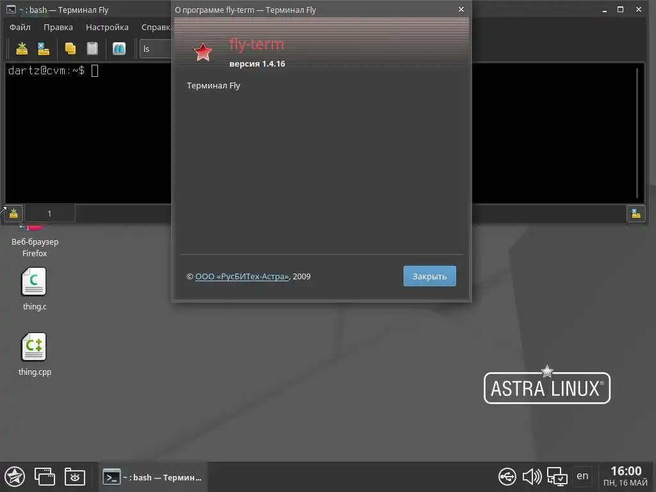Click the taskbar desktop switcher windows icon
Screen dimensions: 656x492
45,477
